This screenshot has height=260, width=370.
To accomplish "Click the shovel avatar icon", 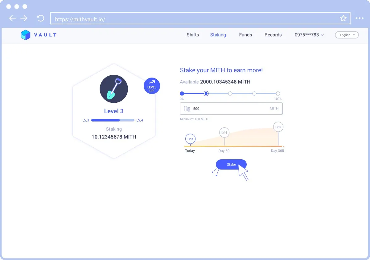I will (x=114, y=89).
